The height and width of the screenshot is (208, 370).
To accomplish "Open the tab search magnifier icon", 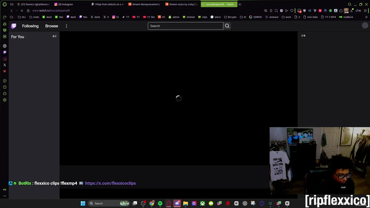I will pyautogui.click(x=349, y=4).
